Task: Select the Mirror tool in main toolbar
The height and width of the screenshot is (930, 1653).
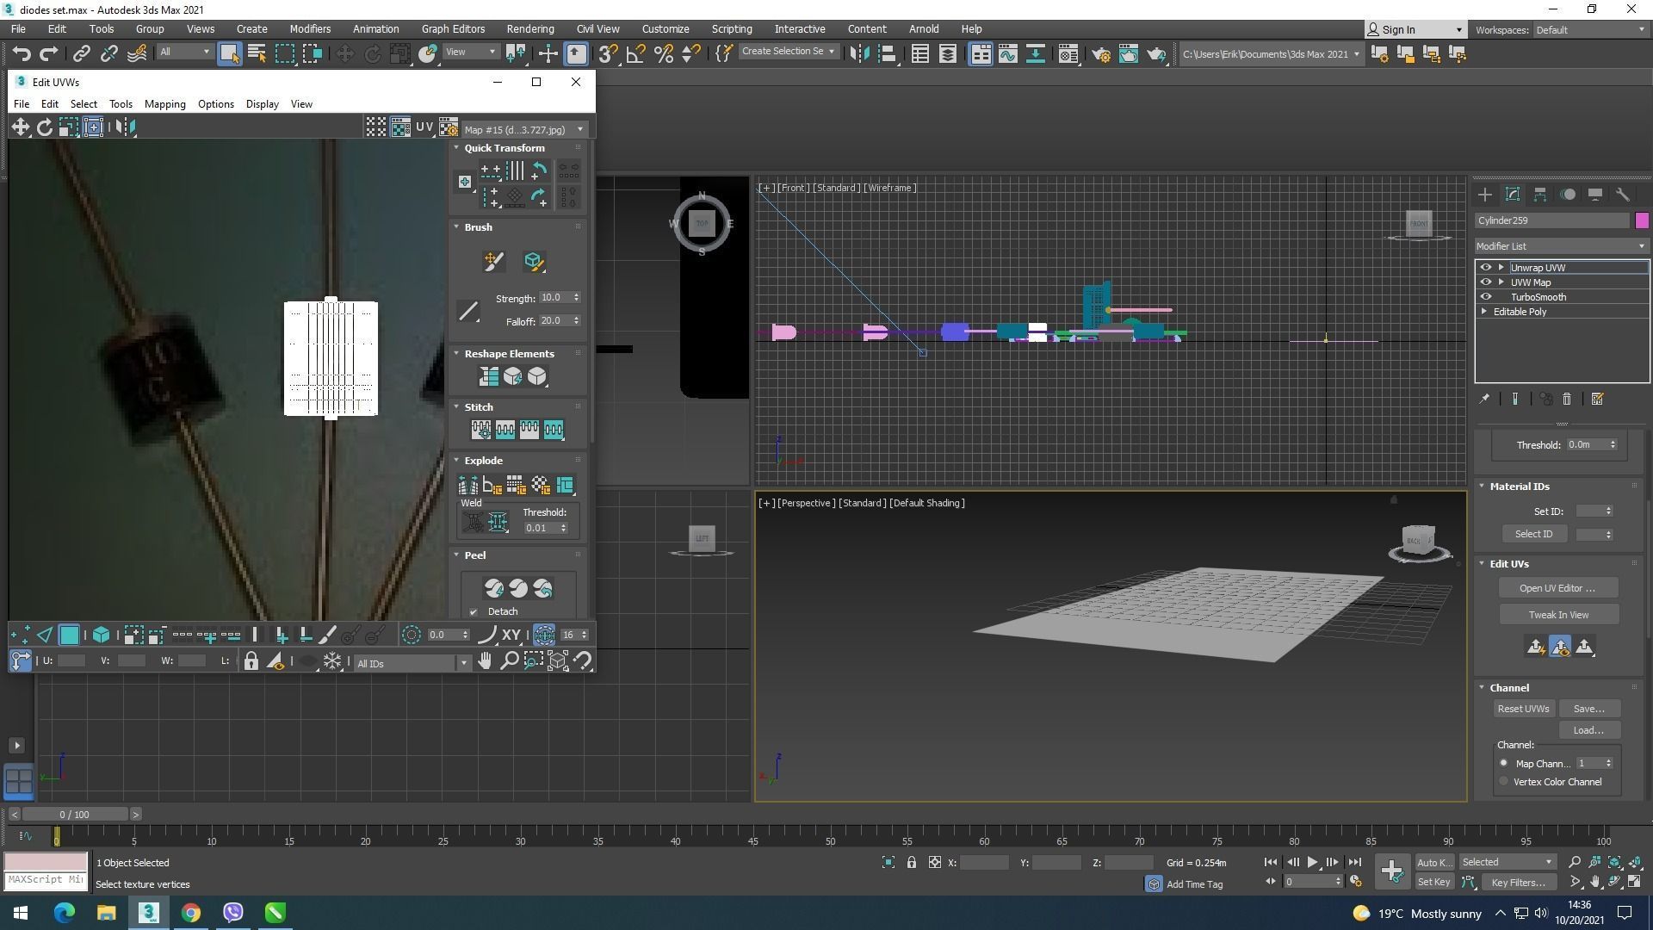Action: (x=859, y=54)
